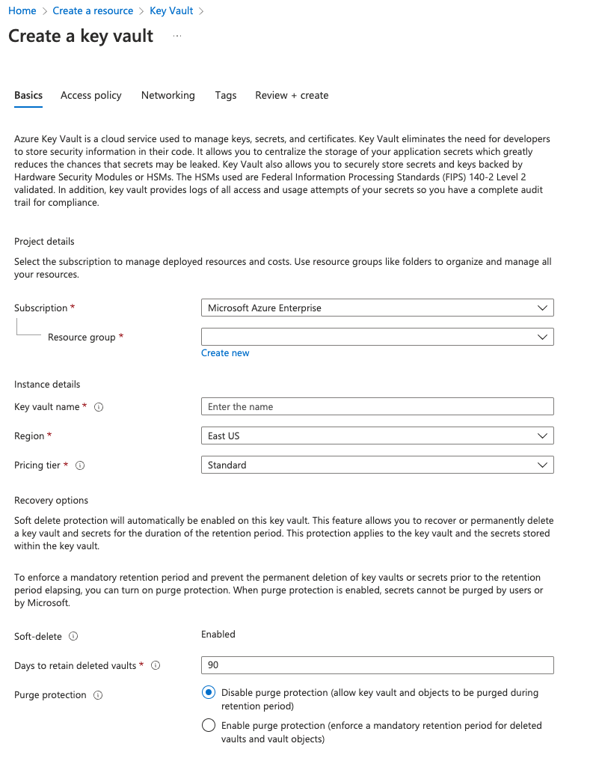The image size is (590, 764).
Task: Switch to the Networking tab
Action: pyautogui.click(x=168, y=96)
